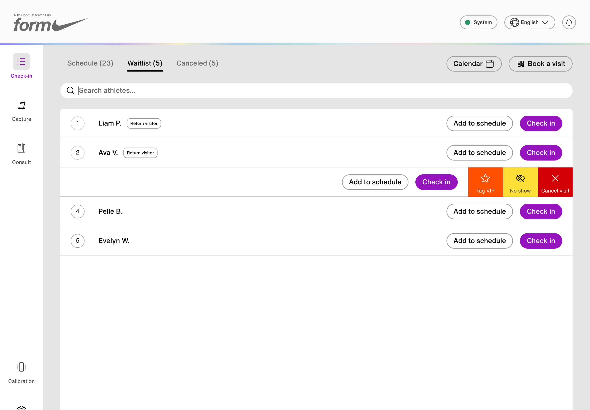Click the globe language icon
The height and width of the screenshot is (410, 590).
coord(514,22)
